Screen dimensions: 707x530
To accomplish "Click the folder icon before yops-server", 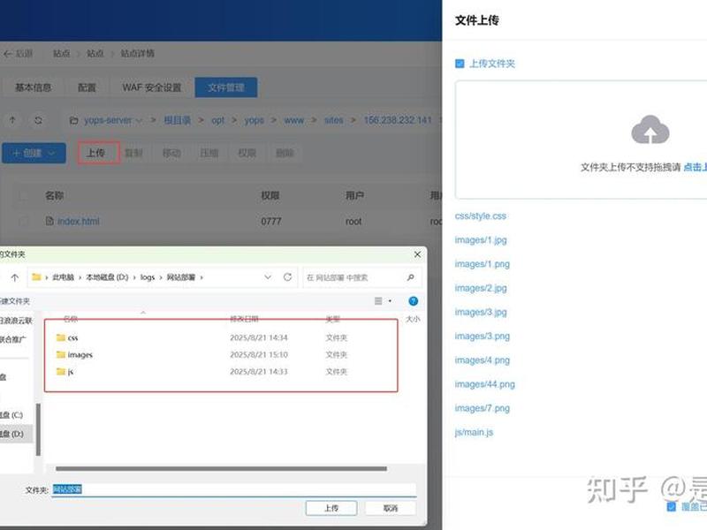I will [74, 120].
